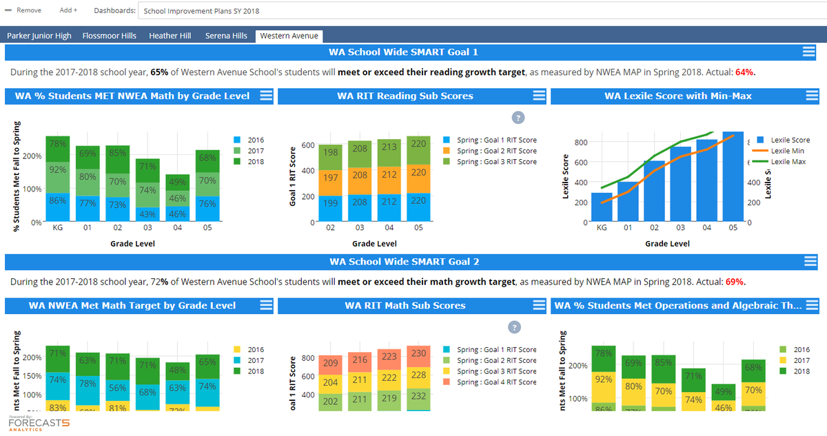Toggle 2016 legend in Operations and Algebraic chart

point(795,350)
